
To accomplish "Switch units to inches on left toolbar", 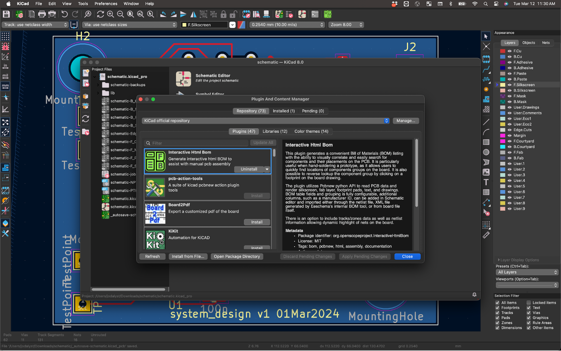I will tap(5, 66).
